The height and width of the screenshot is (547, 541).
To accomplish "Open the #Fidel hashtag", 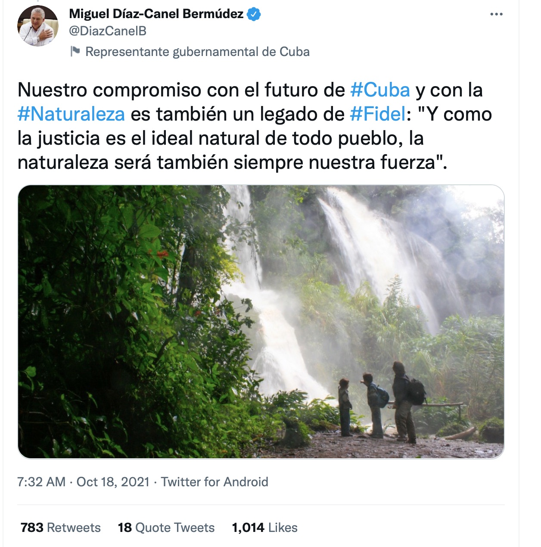I will coord(377,114).
